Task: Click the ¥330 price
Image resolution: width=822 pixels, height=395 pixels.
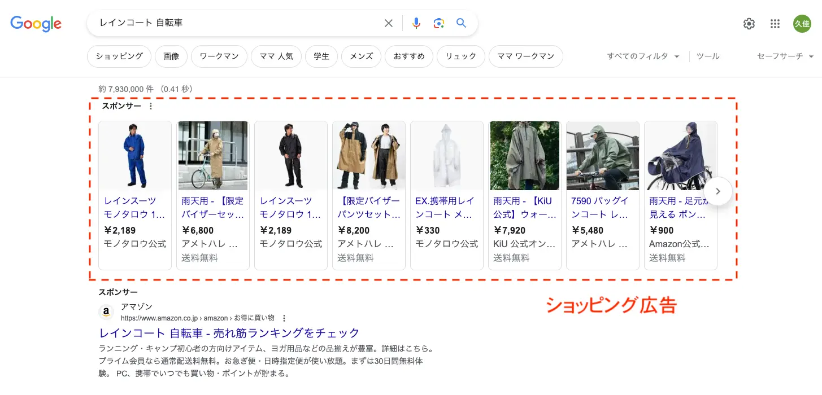Action: coord(428,230)
